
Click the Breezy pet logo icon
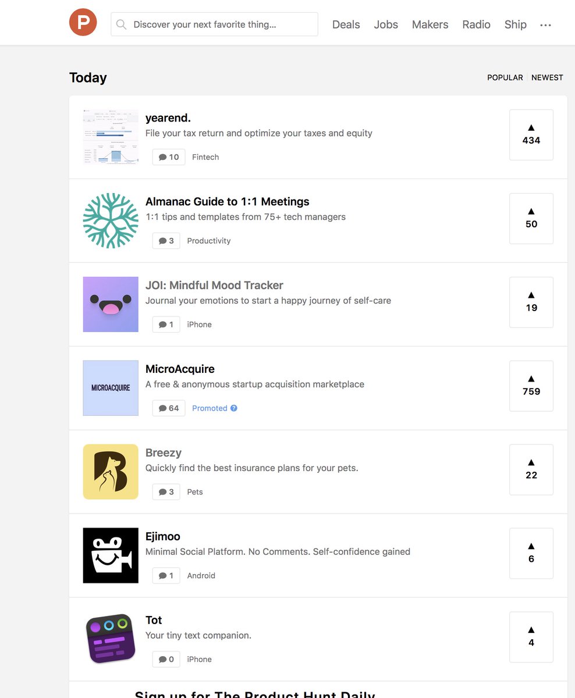click(x=111, y=472)
